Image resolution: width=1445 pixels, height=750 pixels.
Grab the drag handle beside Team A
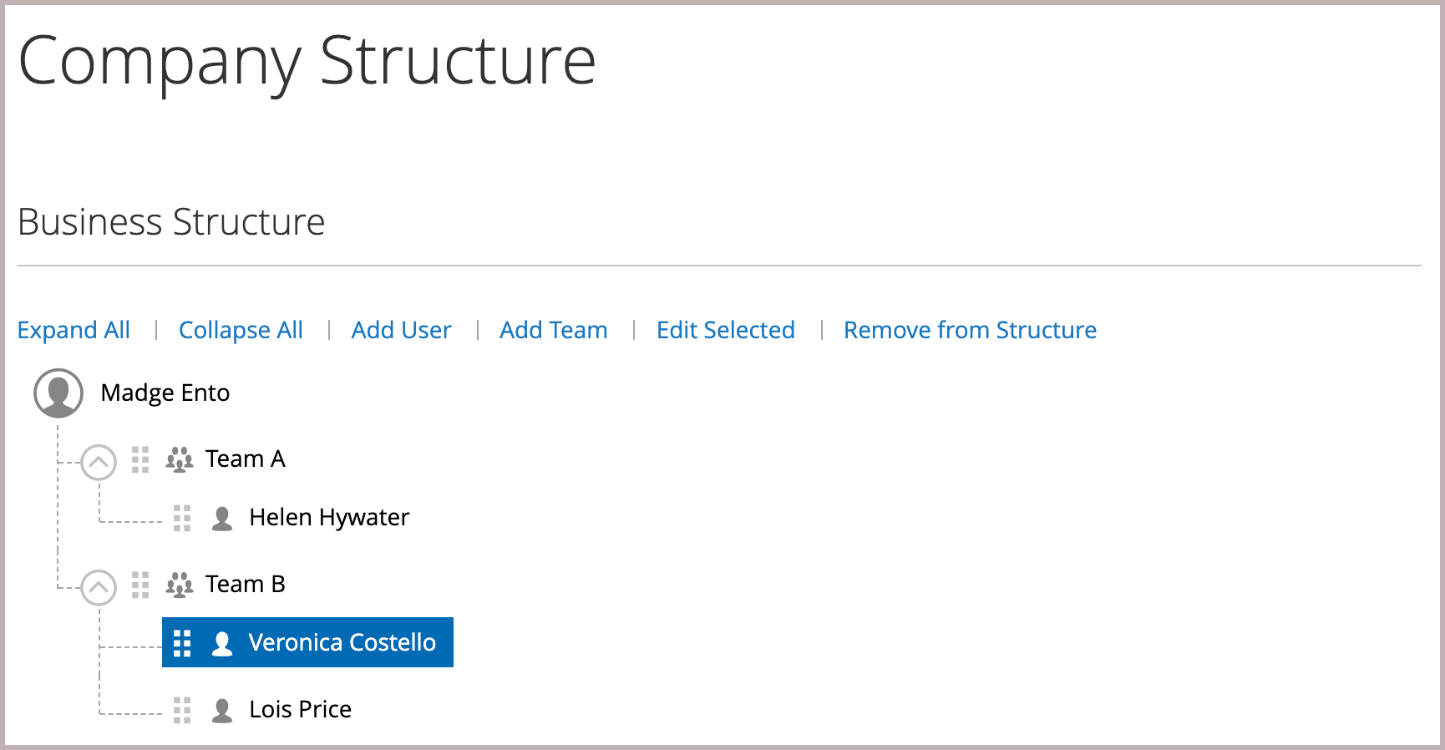click(140, 459)
